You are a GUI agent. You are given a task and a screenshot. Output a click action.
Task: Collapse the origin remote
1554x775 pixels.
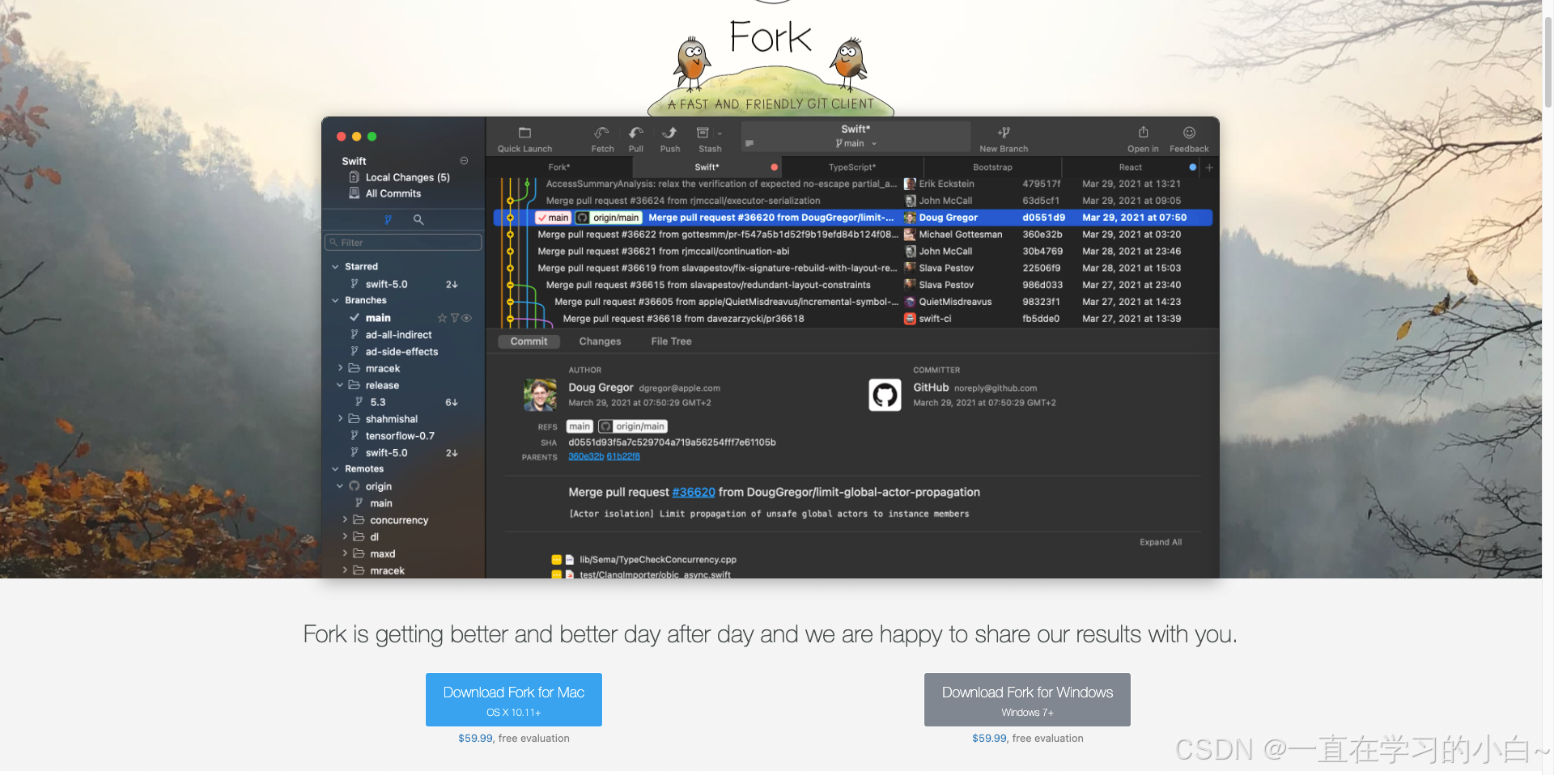tap(341, 486)
